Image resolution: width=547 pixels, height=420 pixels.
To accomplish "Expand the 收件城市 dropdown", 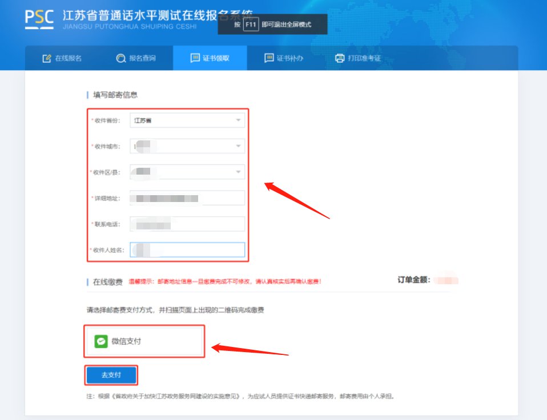I will (x=187, y=146).
